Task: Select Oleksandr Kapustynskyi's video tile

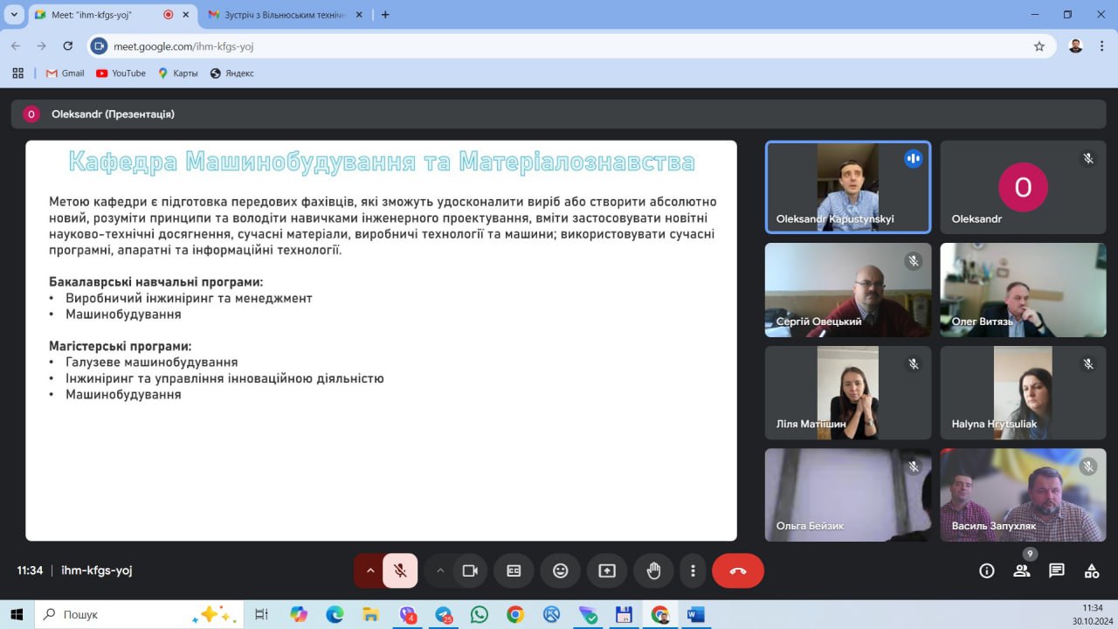Action: [847, 187]
